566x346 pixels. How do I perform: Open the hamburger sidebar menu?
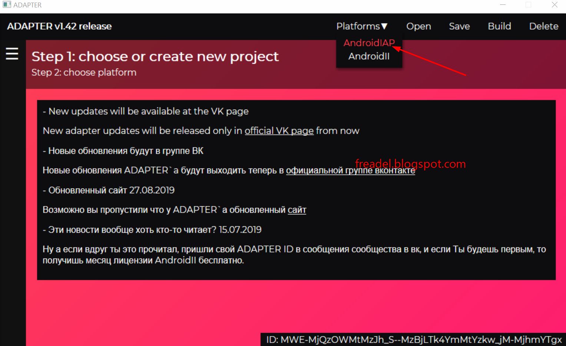click(12, 54)
